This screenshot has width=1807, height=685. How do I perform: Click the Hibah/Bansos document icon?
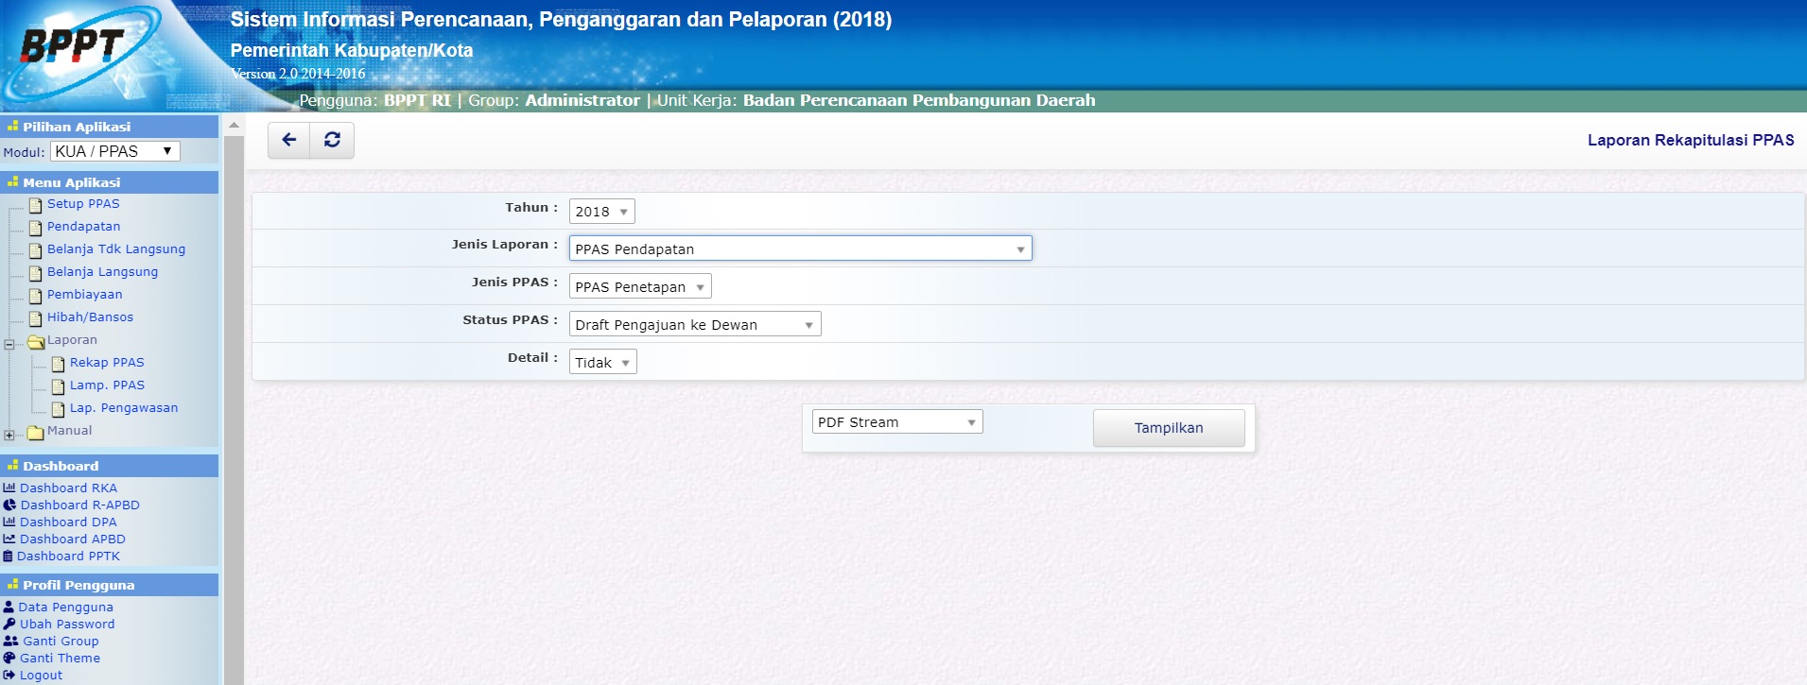point(36,318)
